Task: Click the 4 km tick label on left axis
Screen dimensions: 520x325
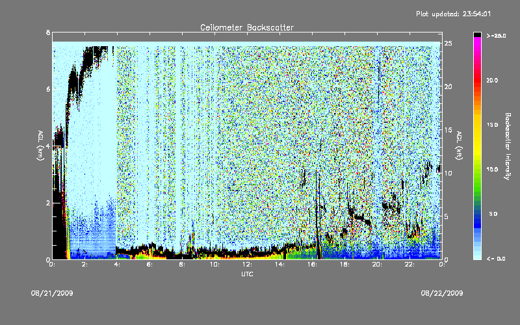Action: (48, 146)
